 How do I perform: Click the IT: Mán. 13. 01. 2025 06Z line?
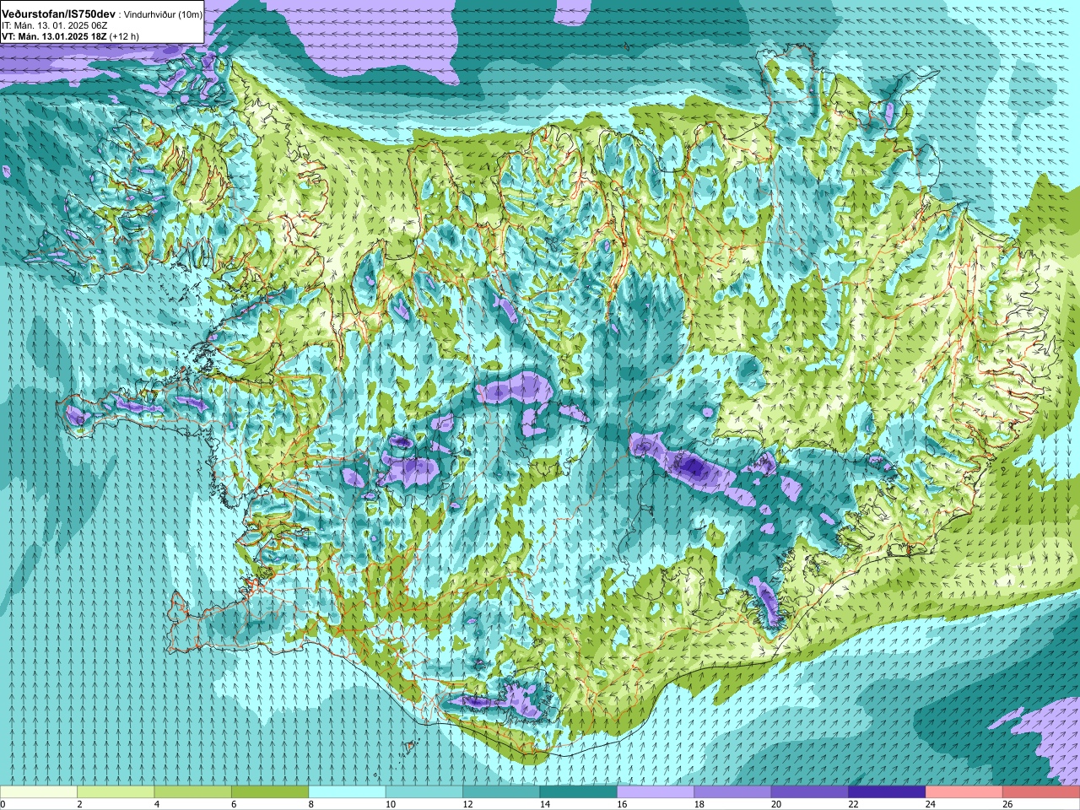pyautogui.click(x=55, y=26)
